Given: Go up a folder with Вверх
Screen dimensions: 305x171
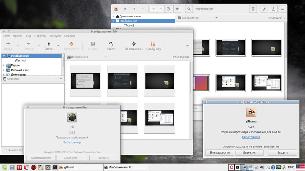Looking at the screenshot, I should point(49,46).
